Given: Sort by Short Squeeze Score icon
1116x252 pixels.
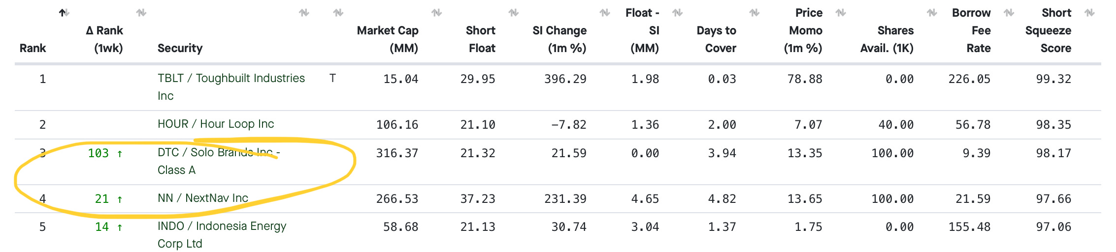Looking at the screenshot, I should (x=1089, y=13).
